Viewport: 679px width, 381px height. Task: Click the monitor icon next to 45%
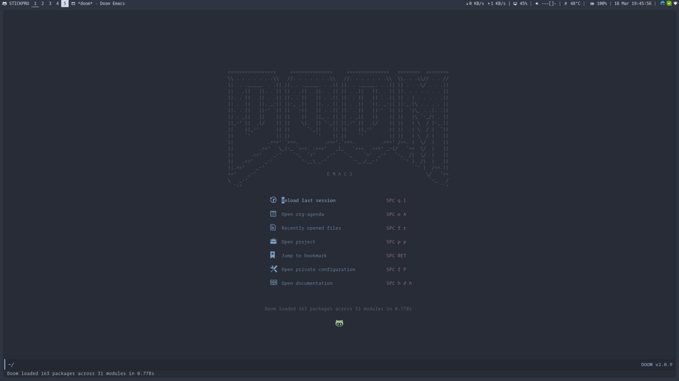pyautogui.click(x=515, y=3)
